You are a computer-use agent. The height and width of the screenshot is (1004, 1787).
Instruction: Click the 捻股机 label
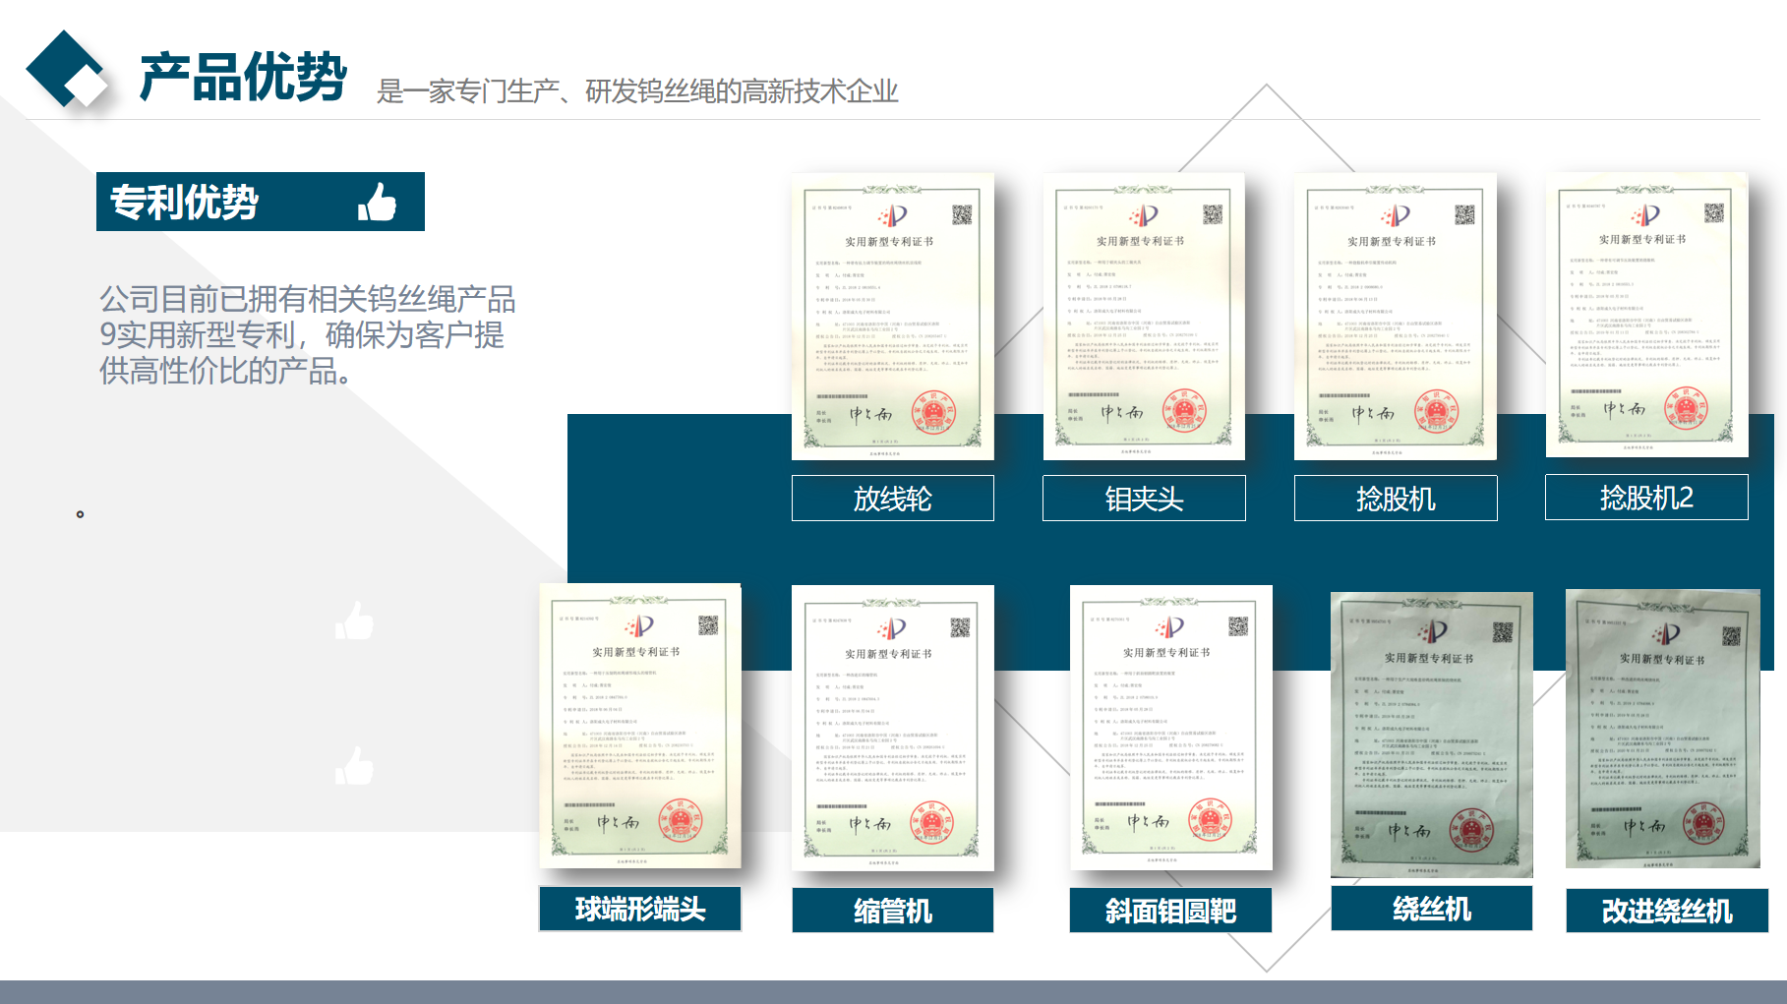click(x=1395, y=499)
